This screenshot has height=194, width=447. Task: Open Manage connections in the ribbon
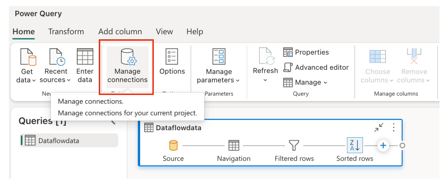click(x=127, y=67)
